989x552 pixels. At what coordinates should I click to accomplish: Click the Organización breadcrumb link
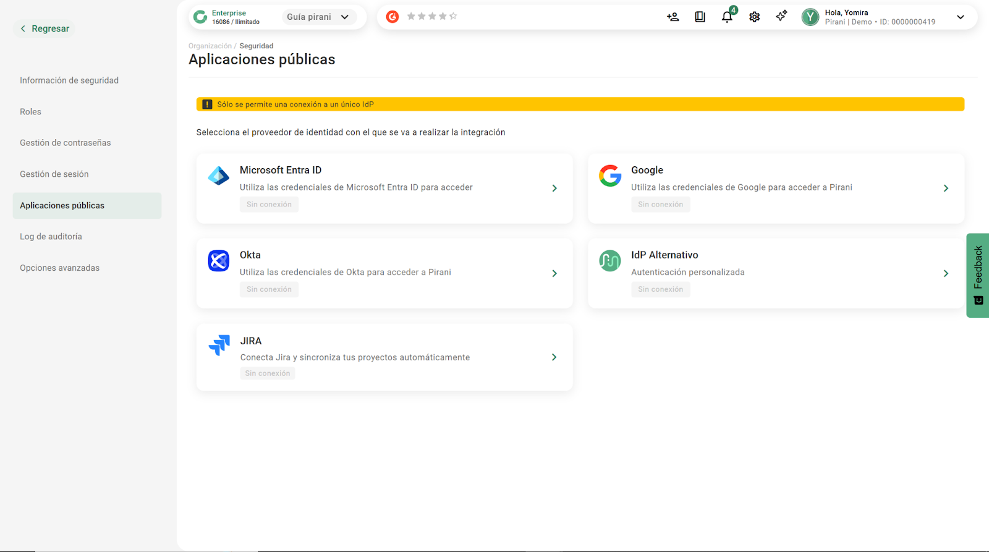pyautogui.click(x=210, y=46)
